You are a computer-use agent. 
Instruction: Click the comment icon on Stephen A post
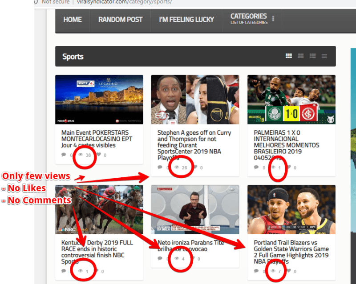coord(160,167)
